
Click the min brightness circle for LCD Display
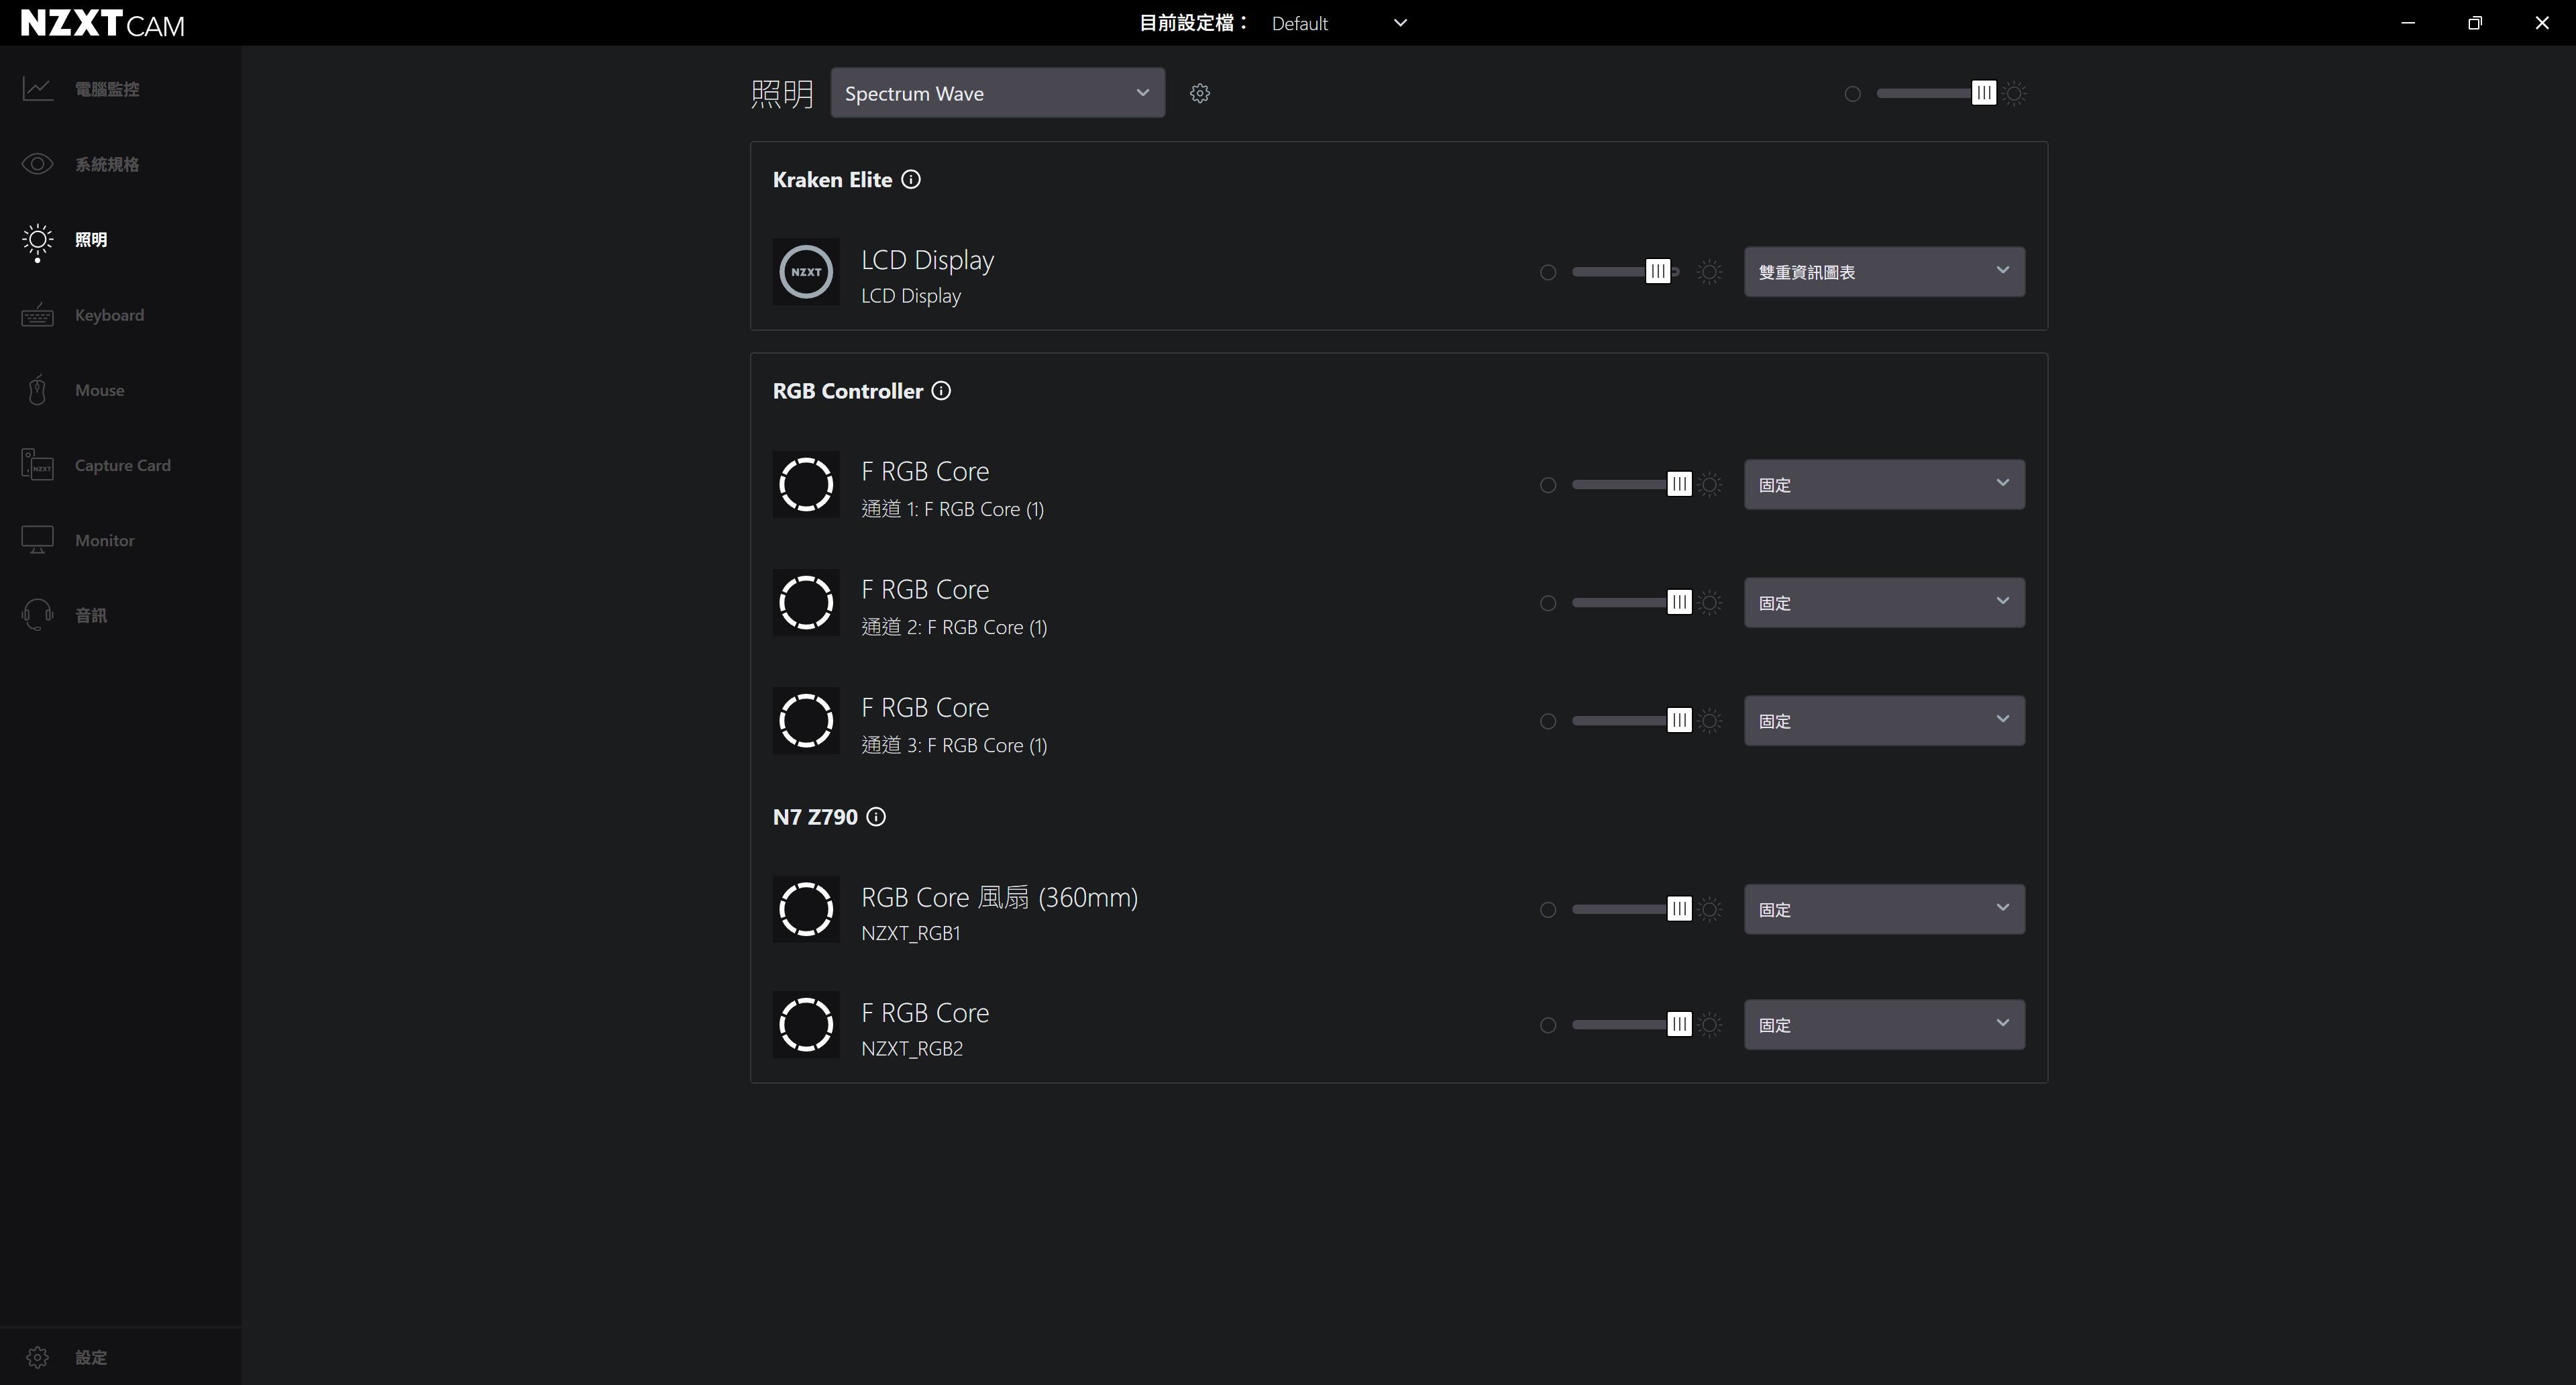(x=1548, y=272)
